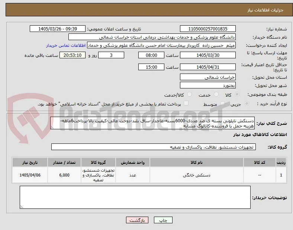Viewport: 293px width, 230px height.
Task: Click the buyer notes textarea resize handle
Action: [x=22, y=207]
